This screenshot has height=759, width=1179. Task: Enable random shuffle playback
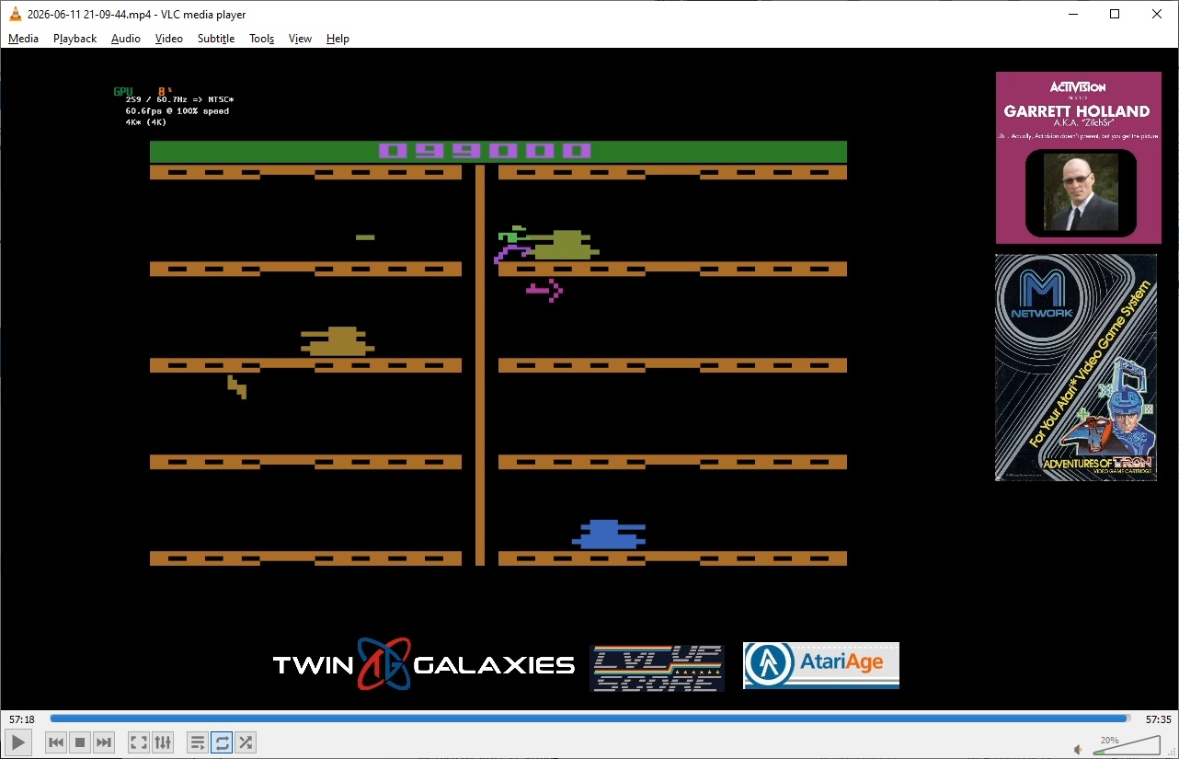click(x=245, y=742)
